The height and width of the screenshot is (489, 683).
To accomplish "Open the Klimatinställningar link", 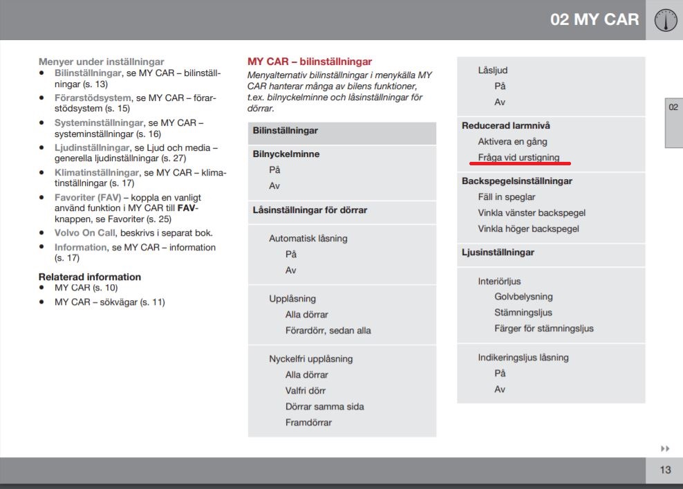I will pyautogui.click(x=97, y=173).
